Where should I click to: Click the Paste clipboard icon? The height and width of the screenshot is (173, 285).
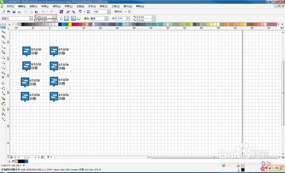[x=36, y=12]
